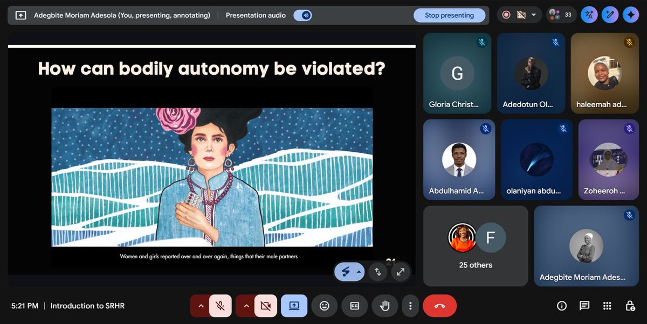
Task: Expand the annotation tools caret
Action: tap(359, 272)
